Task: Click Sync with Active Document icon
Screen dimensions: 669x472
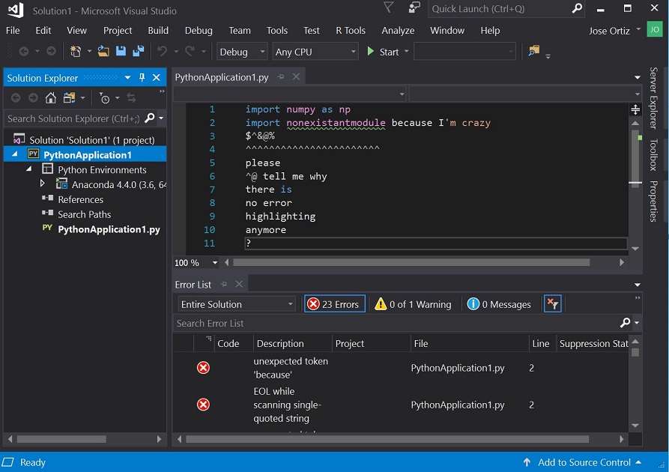Action: tap(131, 98)
